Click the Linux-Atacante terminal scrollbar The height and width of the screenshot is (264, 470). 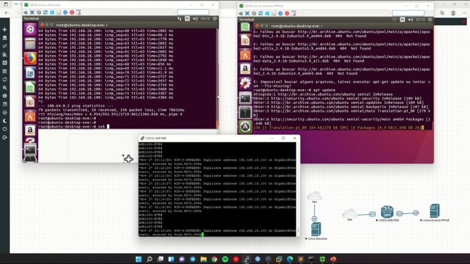[x=217, y=78]
